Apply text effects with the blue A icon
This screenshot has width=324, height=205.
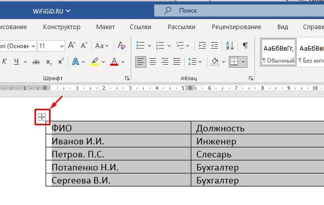76,62
